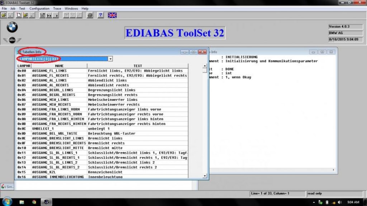
Task: Close the Job-Info window
Action: [x=331, y=52]
